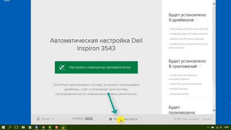Open the Russian language dropdown
This screenshot has width=231, height=130.
tap(45, 119)
